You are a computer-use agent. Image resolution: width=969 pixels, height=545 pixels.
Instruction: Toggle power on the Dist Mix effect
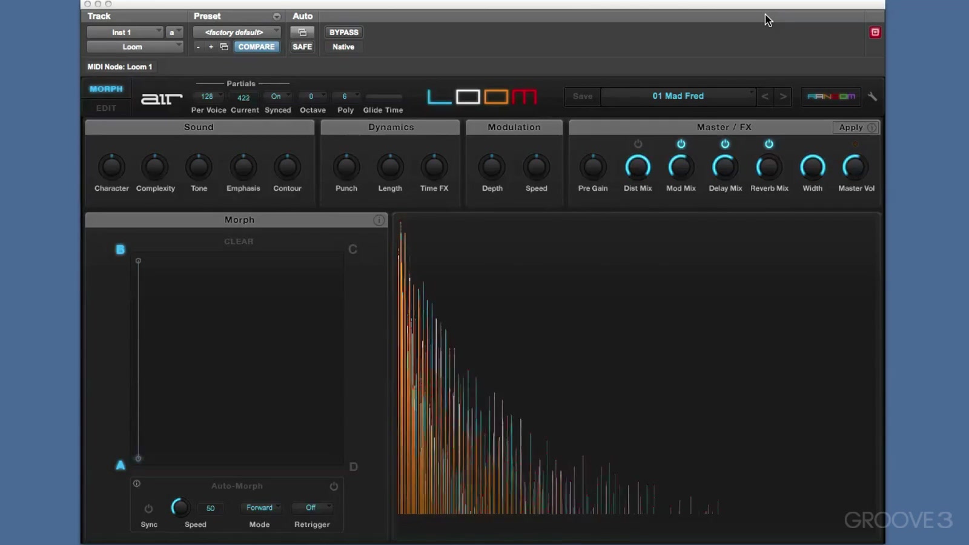coord(638,144)
